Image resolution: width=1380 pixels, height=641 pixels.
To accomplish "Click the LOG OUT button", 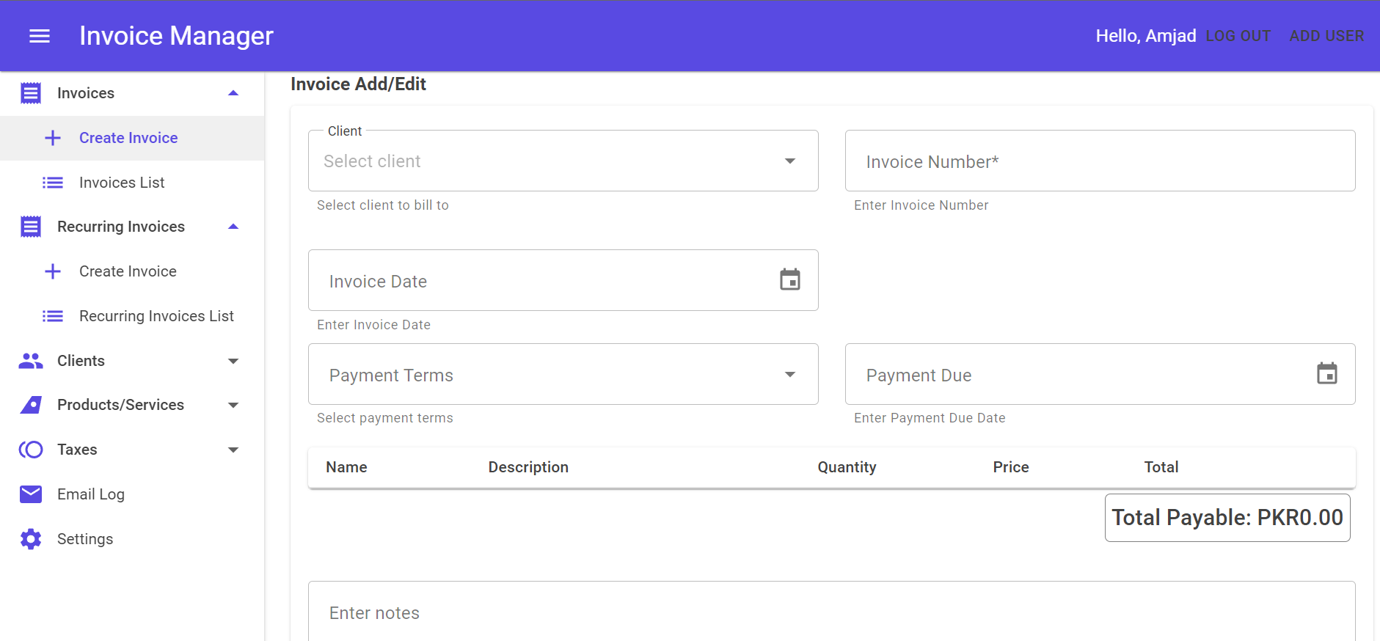I will point(1238,36).
